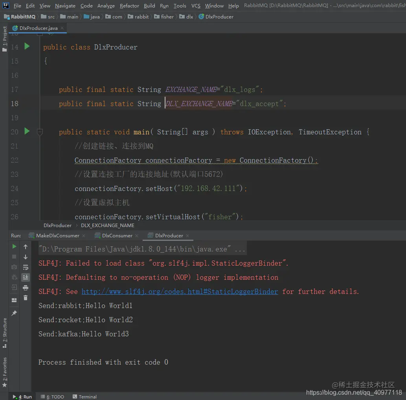Screen dimensions: 406x400
Task: Click 'Process finished with exit code 0' text
Action: pyautogui.click(x=103, y=362)
